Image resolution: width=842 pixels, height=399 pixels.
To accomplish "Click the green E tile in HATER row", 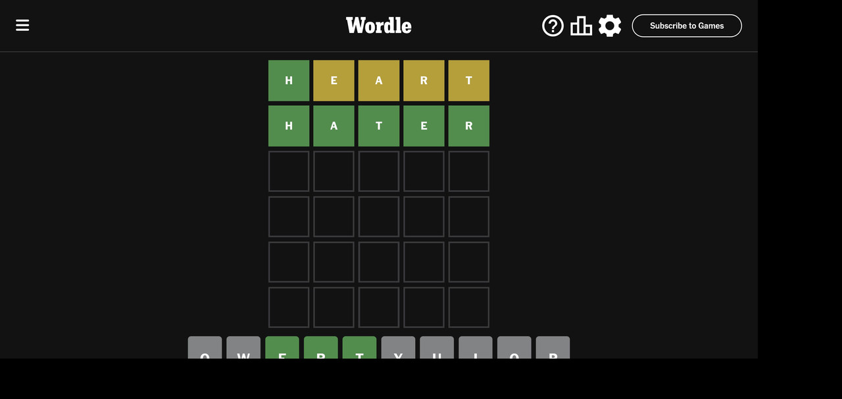I will [424, 126].
